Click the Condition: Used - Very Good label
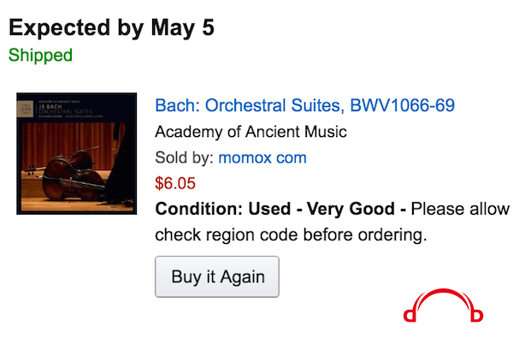513x344 pixels. 274,209
